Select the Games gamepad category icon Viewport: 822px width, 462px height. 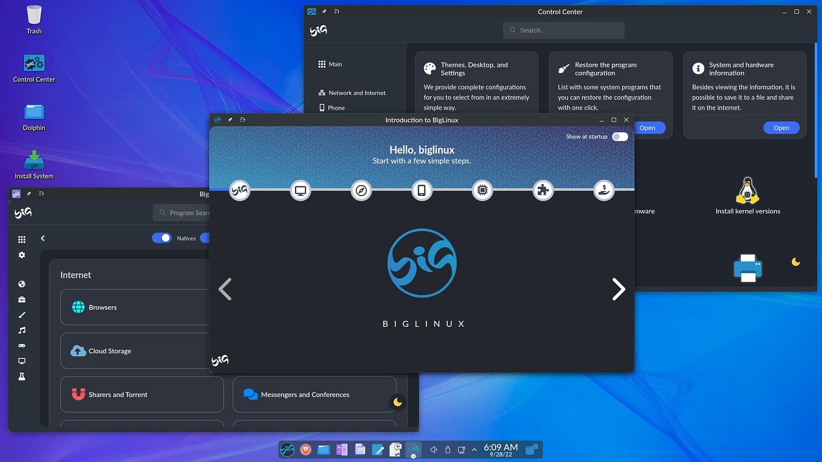[21, 345]
